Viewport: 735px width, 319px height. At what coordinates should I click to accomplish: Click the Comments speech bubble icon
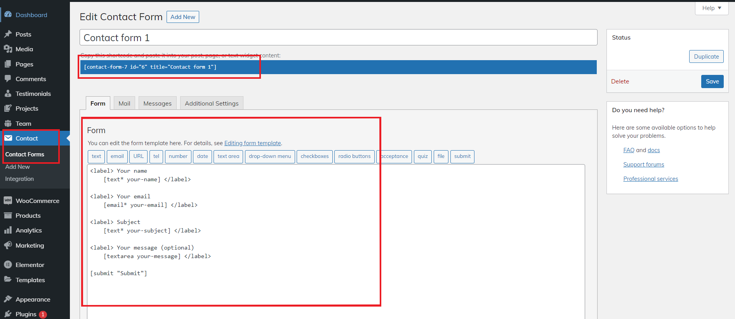click(x=8, y=79)
